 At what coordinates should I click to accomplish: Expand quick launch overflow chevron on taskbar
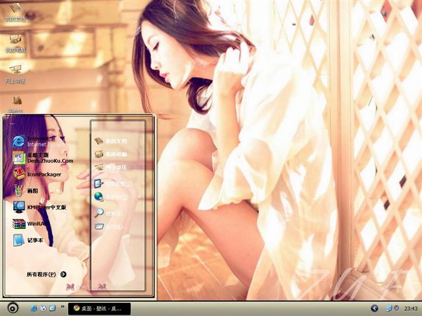(62, 307)
